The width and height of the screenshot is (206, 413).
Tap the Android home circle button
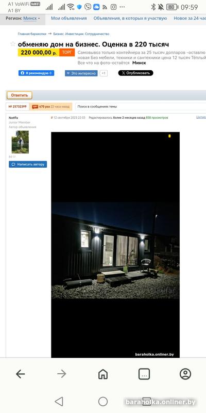[103, 402]
